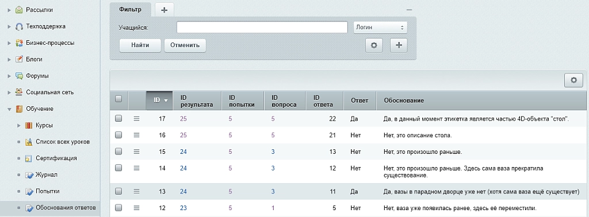Screen dimensions: 589x217
Task: Open result ID 23 link in row 12
Action: click(x=183, y=208)
